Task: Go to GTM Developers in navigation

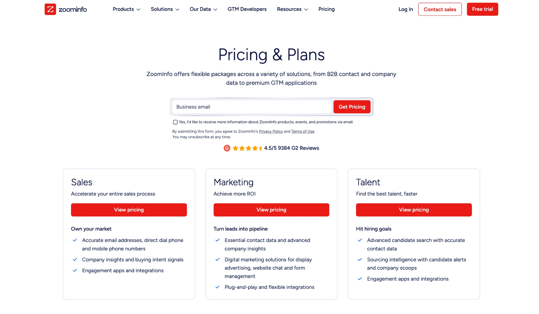Action: (247, 9)
